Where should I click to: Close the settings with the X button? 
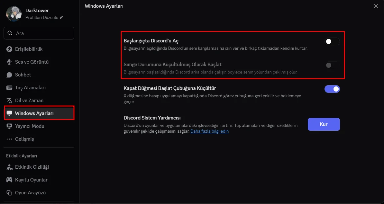pyautogui.click(x=376, y=6)
